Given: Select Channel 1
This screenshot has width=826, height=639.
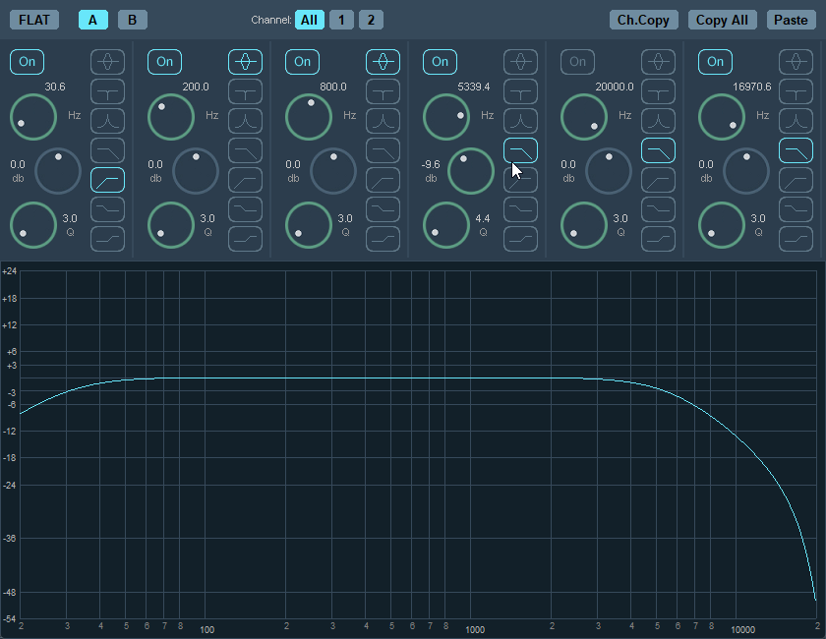Looking at the screenshot, I should pyautogui.click(x=341, y=20).
